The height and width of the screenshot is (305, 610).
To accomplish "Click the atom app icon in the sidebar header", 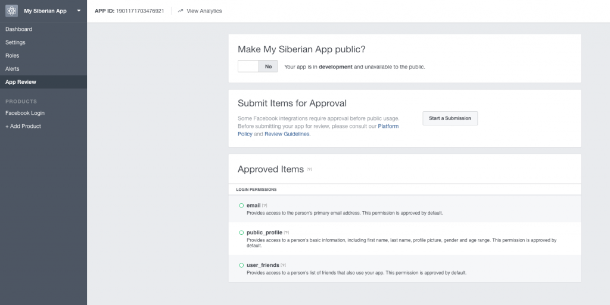I will click(11, 11).
